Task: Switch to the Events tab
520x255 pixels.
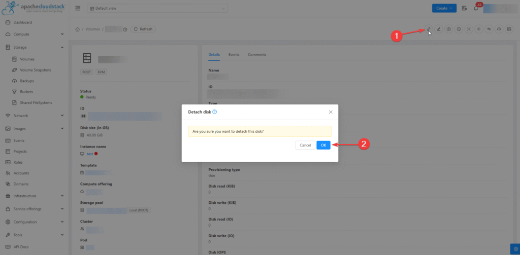Action: point(234,55)
